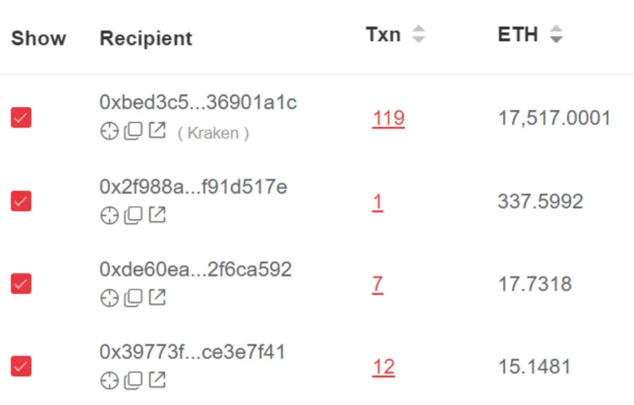This screenshot has height=405, width=634.
Task: Sort the table by Txn column arrows
Action: [418, 34]
